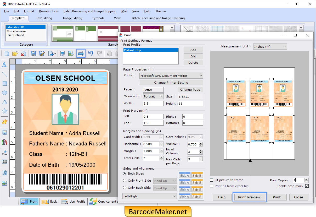Click the red-X document icon in toolbar
This screenshot has height=217, width=316.
pos(23,53)
